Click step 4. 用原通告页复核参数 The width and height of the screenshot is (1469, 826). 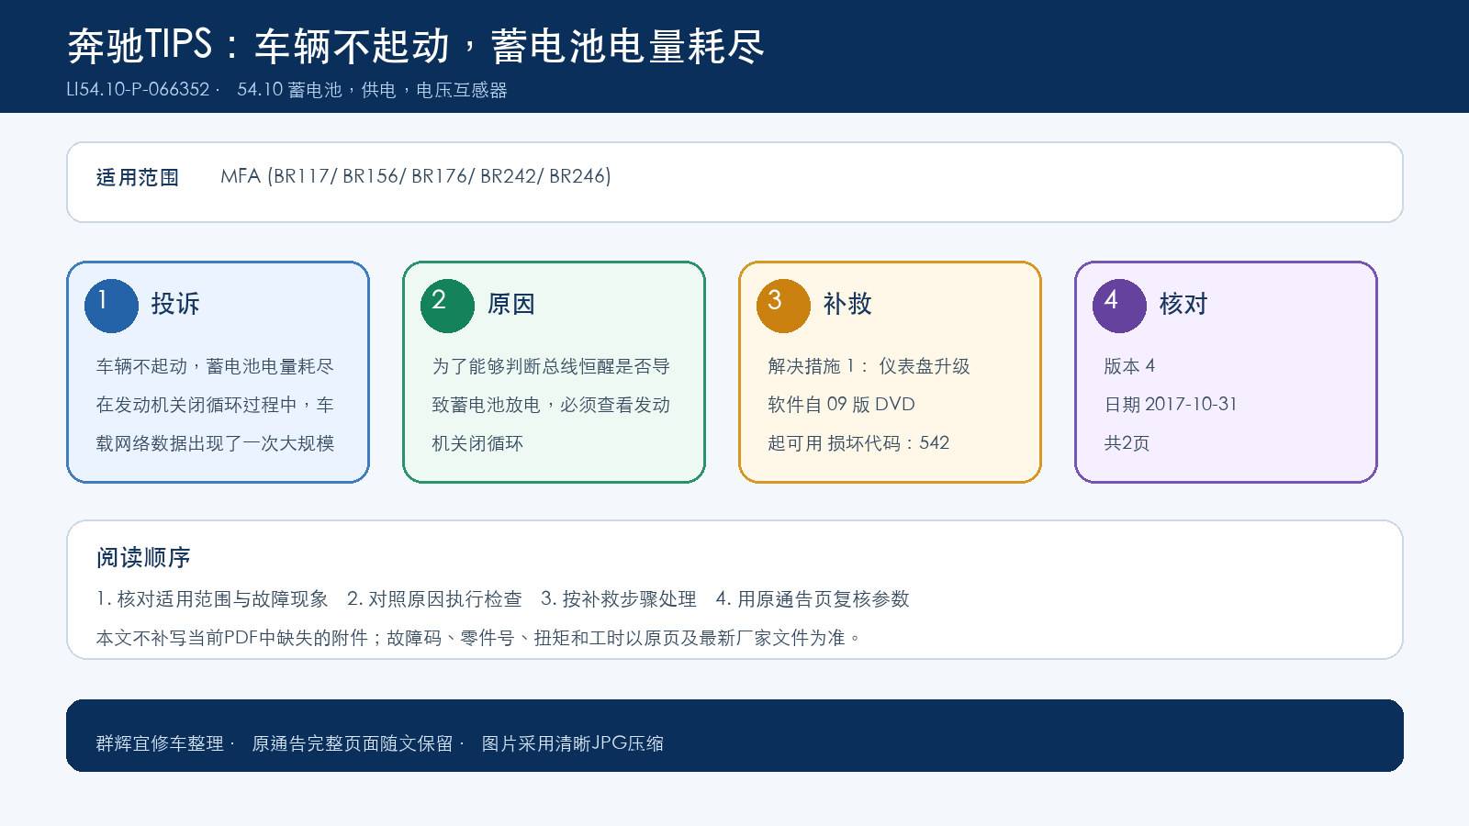pos(813,599)
